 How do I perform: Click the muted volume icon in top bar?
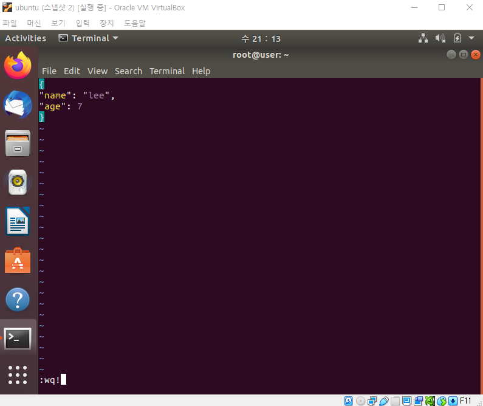coord(440,38)
